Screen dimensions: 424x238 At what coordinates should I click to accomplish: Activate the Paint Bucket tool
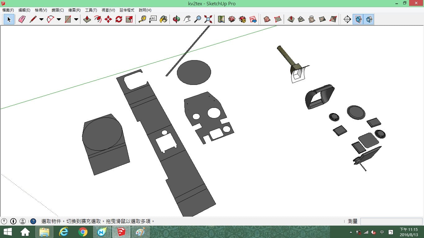(x=164, y=20)
